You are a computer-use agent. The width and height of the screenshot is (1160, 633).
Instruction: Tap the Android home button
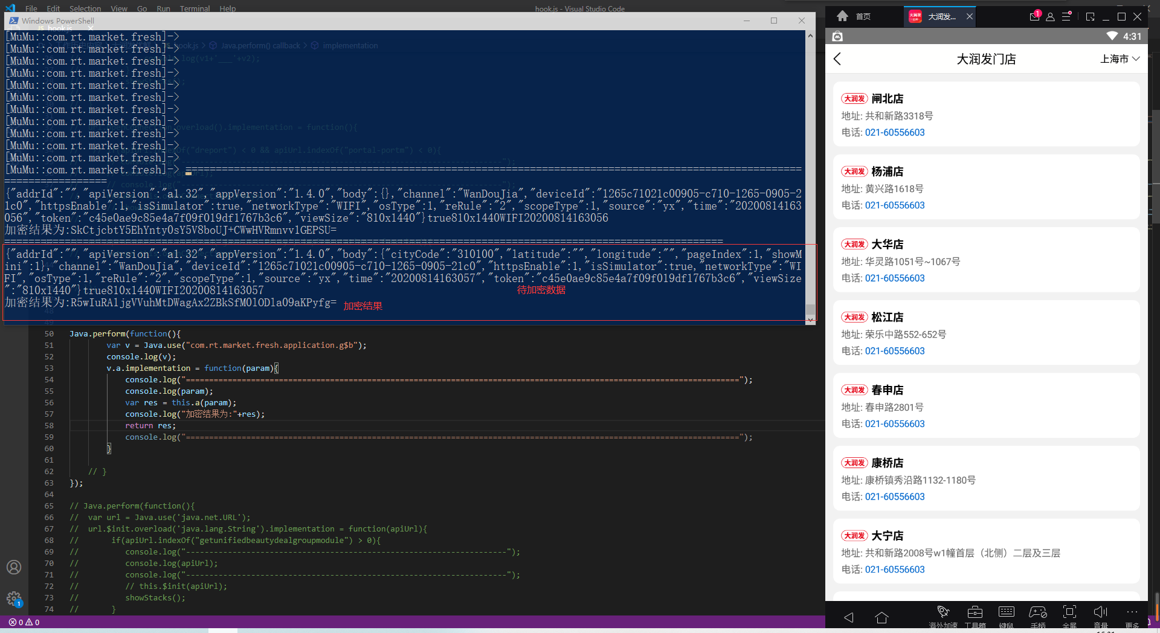coord(881,617)
